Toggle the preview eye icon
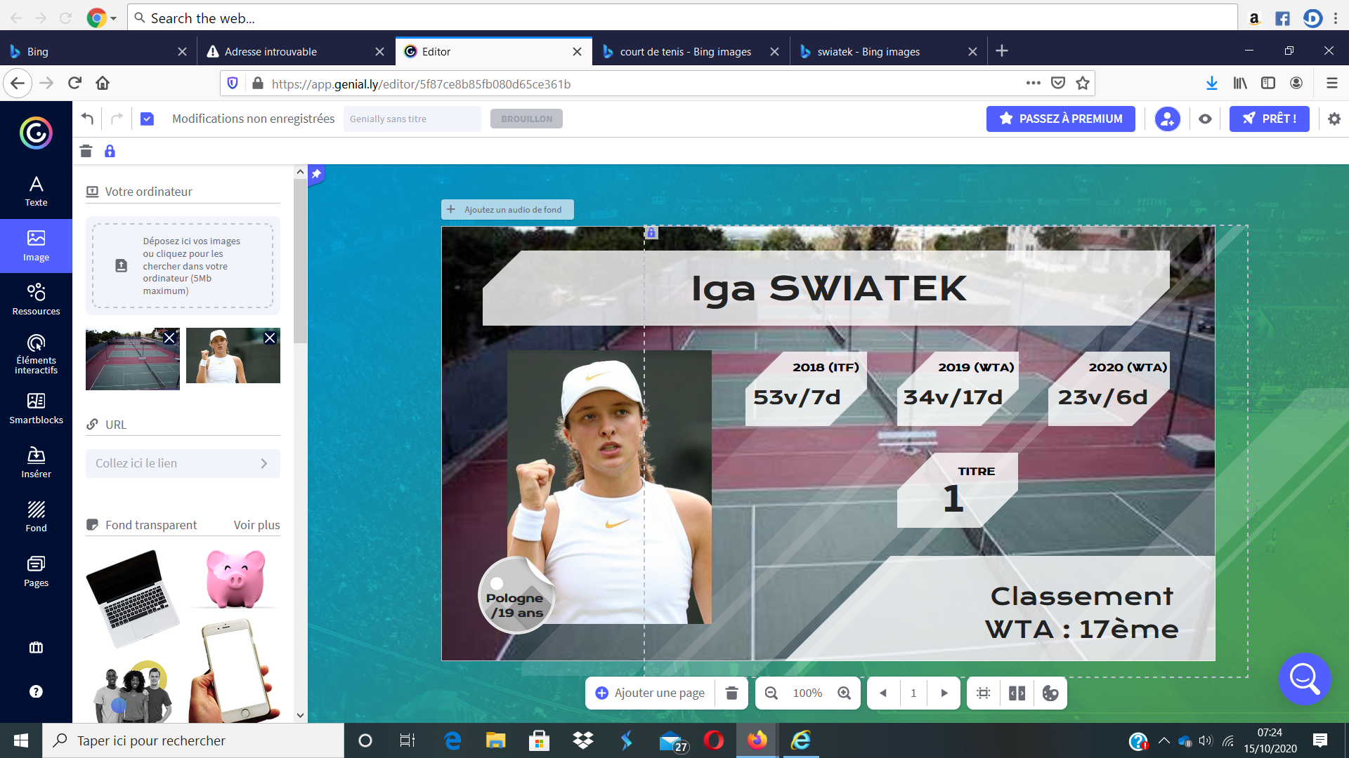Image resolution: width=1349 pixels, height=758 pixels. (1205, 119)
